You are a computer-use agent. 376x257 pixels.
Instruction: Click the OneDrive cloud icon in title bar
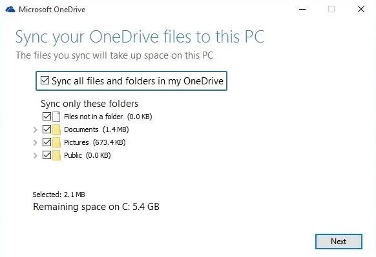coord(10,10)
